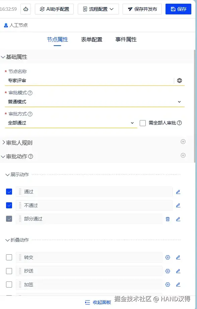Delete the 部分通过 action with trash icon
197x309 pixels.
pyautogui.click(x=168, y=219)
